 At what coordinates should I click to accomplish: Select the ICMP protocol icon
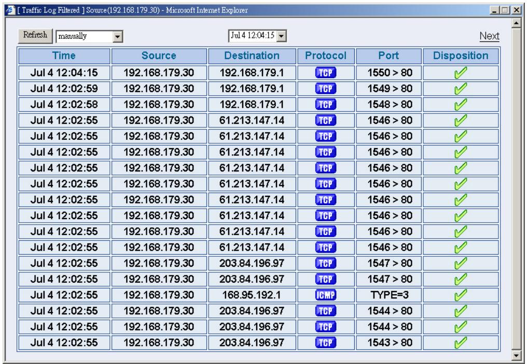point(326,295)
